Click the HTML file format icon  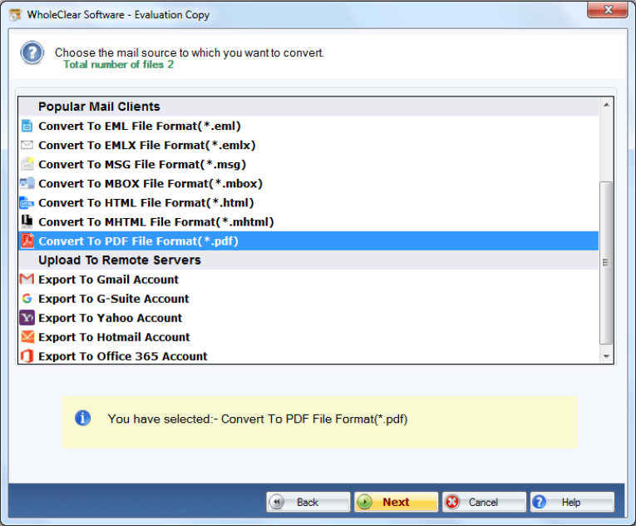click(x=27, y=202)
